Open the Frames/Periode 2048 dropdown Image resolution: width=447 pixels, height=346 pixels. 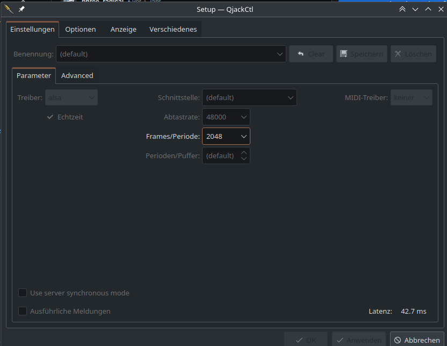click(x=226, y=137)
